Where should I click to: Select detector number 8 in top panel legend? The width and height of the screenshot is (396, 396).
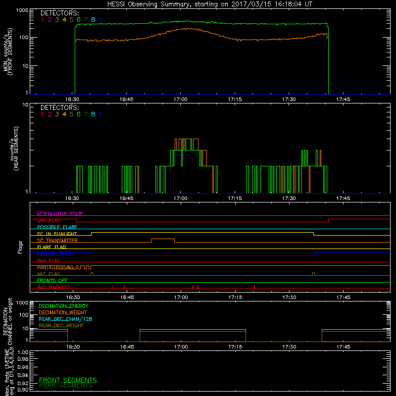pos(93,20)
